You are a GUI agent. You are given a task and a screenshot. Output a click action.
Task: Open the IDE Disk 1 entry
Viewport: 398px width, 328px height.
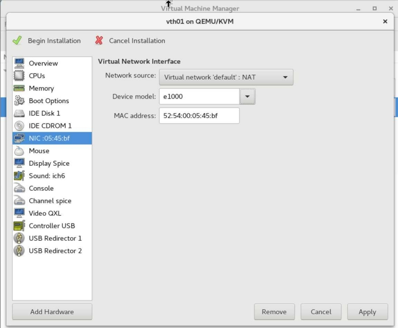52,113
